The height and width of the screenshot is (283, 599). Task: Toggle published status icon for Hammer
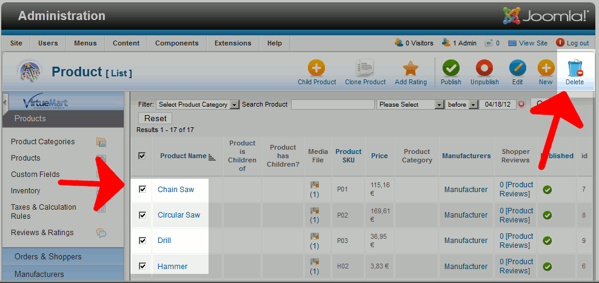[547, 266]
